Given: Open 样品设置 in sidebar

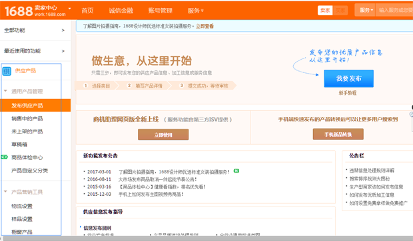Looking at the screenshot, I should click(x=21, y=219).
